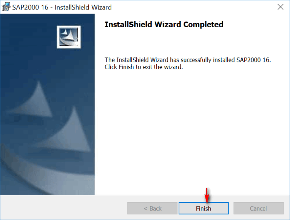Screen dimensions: 290x220
Task: Click the 'InstallShield Wizard Completed' heading
Action: pos(164,25)
